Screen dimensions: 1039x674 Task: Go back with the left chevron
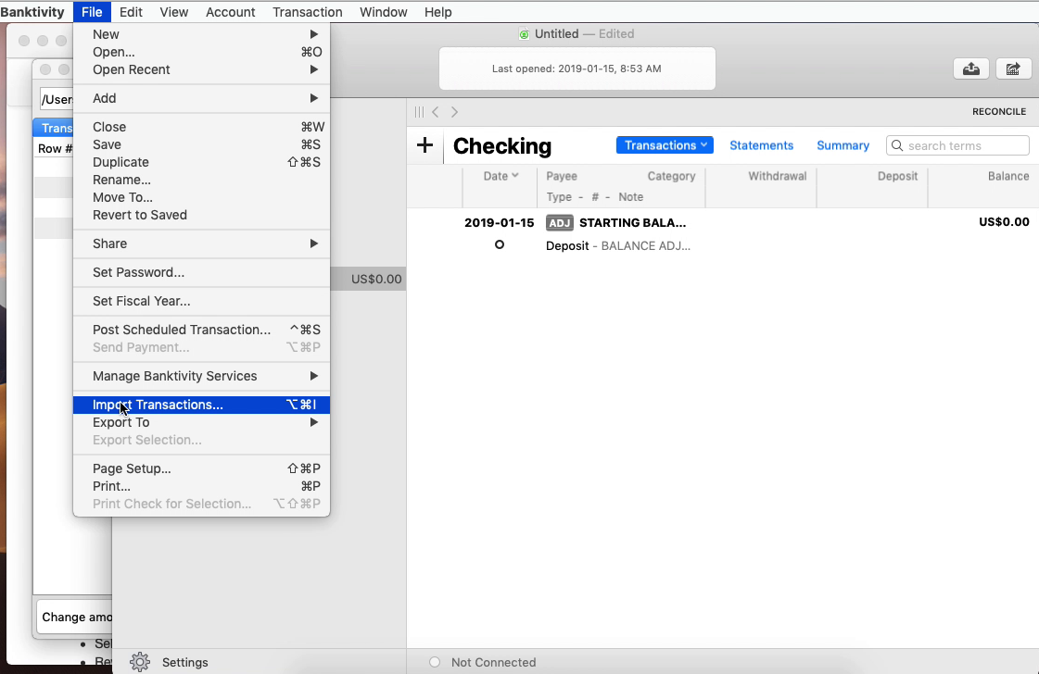point(436,112)
